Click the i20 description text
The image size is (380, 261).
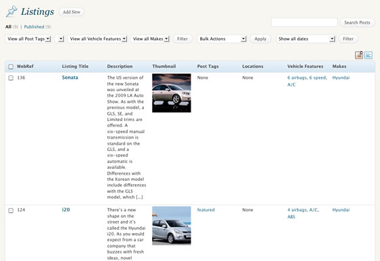click(x=126, y=234)
